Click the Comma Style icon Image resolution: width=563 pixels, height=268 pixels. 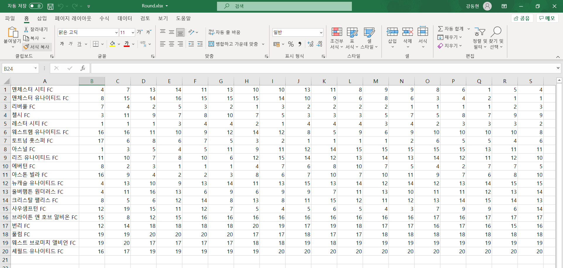(300, 44)
